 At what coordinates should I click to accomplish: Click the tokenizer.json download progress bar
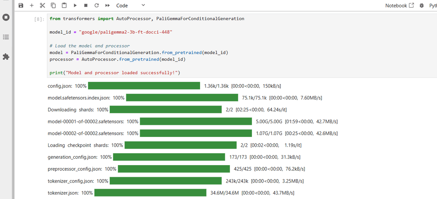[150, 193]
